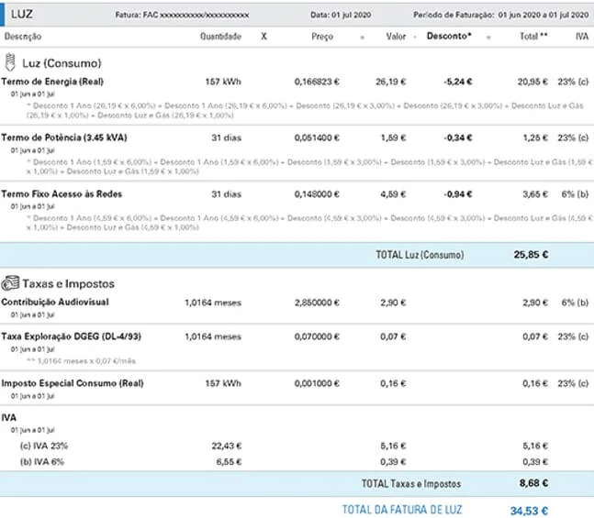The width and height of the screenshot is (594, 518).
Task: Click the -5,24 € discount value
Action: coord(457,82)
